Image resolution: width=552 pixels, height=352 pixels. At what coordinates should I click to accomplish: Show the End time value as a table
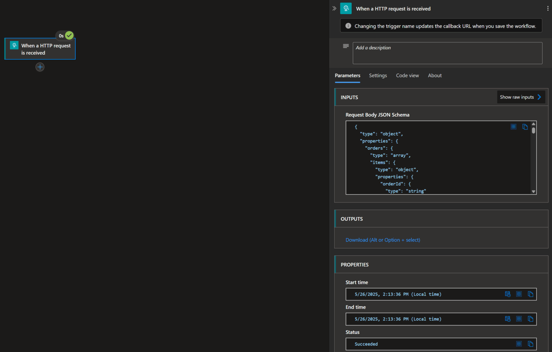click(x=519, y=319)
